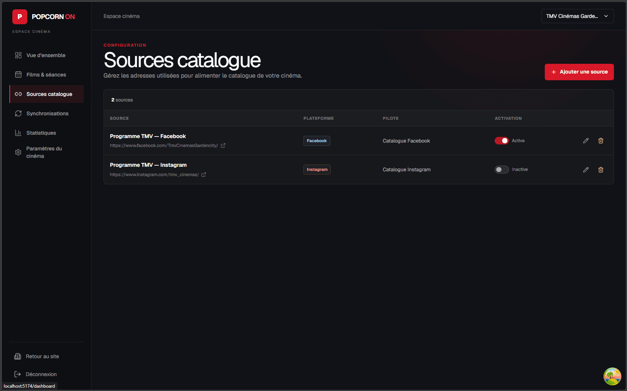The image size is (627, 391).
Task: Open the Facebook URL external link icon
Action: [223, 146]
